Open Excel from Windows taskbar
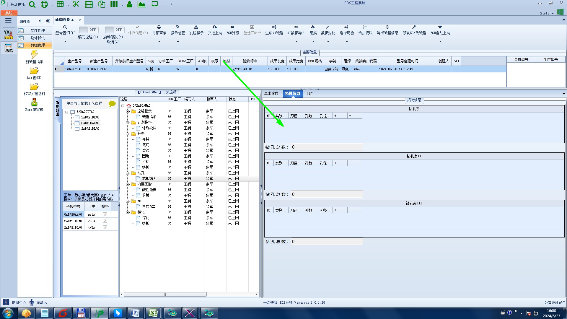The width and height of the screenshot is (567, 319). 153,313
